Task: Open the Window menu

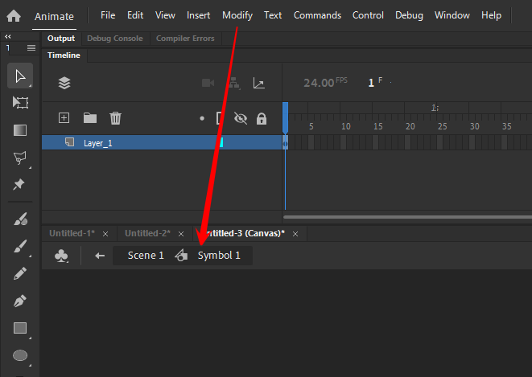Action: point(452,15)
